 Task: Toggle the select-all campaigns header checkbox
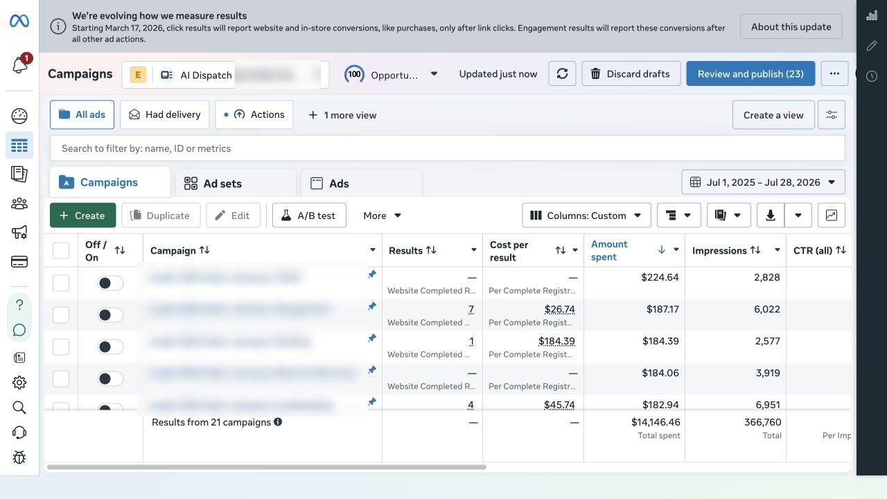click(x=61, y=250)
